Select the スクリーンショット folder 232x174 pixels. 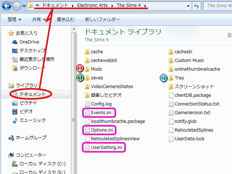click(x=191, y=87)
